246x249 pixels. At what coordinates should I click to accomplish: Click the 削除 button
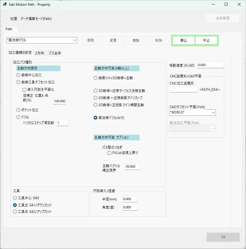(x=159, y=40)
